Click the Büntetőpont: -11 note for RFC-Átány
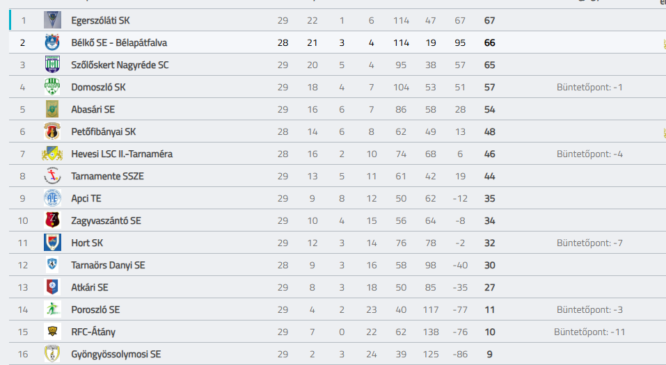Viewport: 666px width, 365px height. pos(589,332)
